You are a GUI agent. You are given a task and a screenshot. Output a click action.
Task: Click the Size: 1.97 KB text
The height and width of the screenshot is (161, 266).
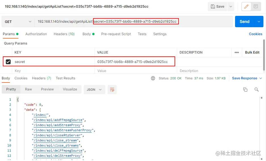[216, 79]
